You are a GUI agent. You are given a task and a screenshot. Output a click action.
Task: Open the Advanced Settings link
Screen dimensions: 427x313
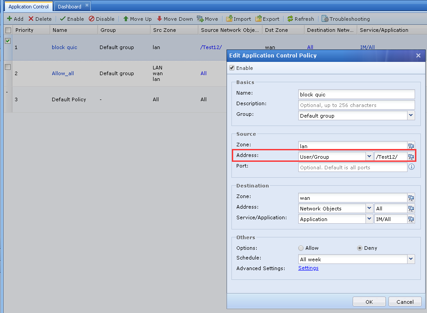(x=308, y=268)
